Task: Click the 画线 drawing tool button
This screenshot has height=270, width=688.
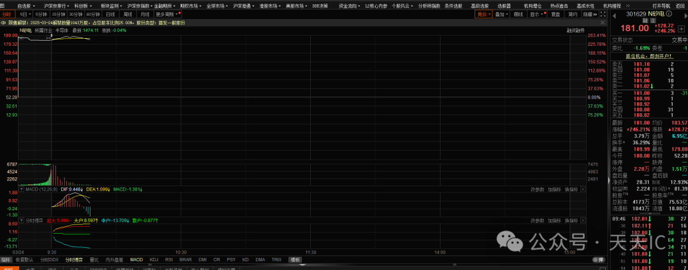Action: pos(518,15)
